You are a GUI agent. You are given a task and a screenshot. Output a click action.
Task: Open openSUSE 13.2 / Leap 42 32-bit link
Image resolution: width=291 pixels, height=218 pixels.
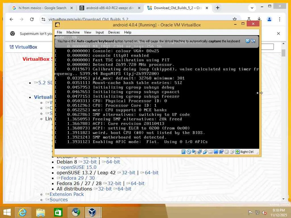pyautogui.click(x=128, y=173)
